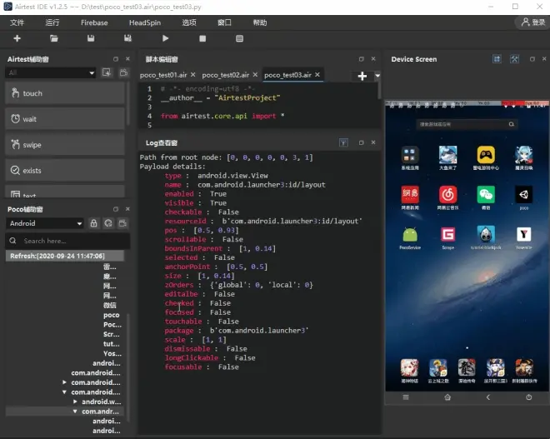Tap the device search bar

pos(466,124)
